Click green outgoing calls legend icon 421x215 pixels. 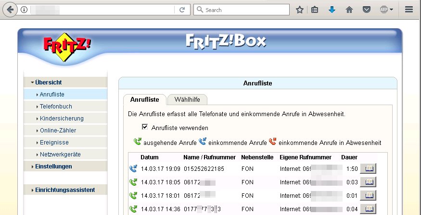click(x=138, y=142)
